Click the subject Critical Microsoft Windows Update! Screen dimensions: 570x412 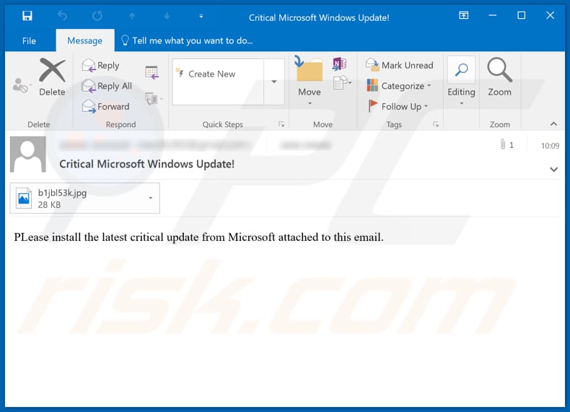point(147,164)
